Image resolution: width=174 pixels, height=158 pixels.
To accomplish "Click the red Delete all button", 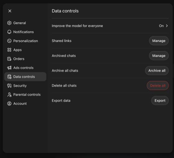I will (158, 86).
